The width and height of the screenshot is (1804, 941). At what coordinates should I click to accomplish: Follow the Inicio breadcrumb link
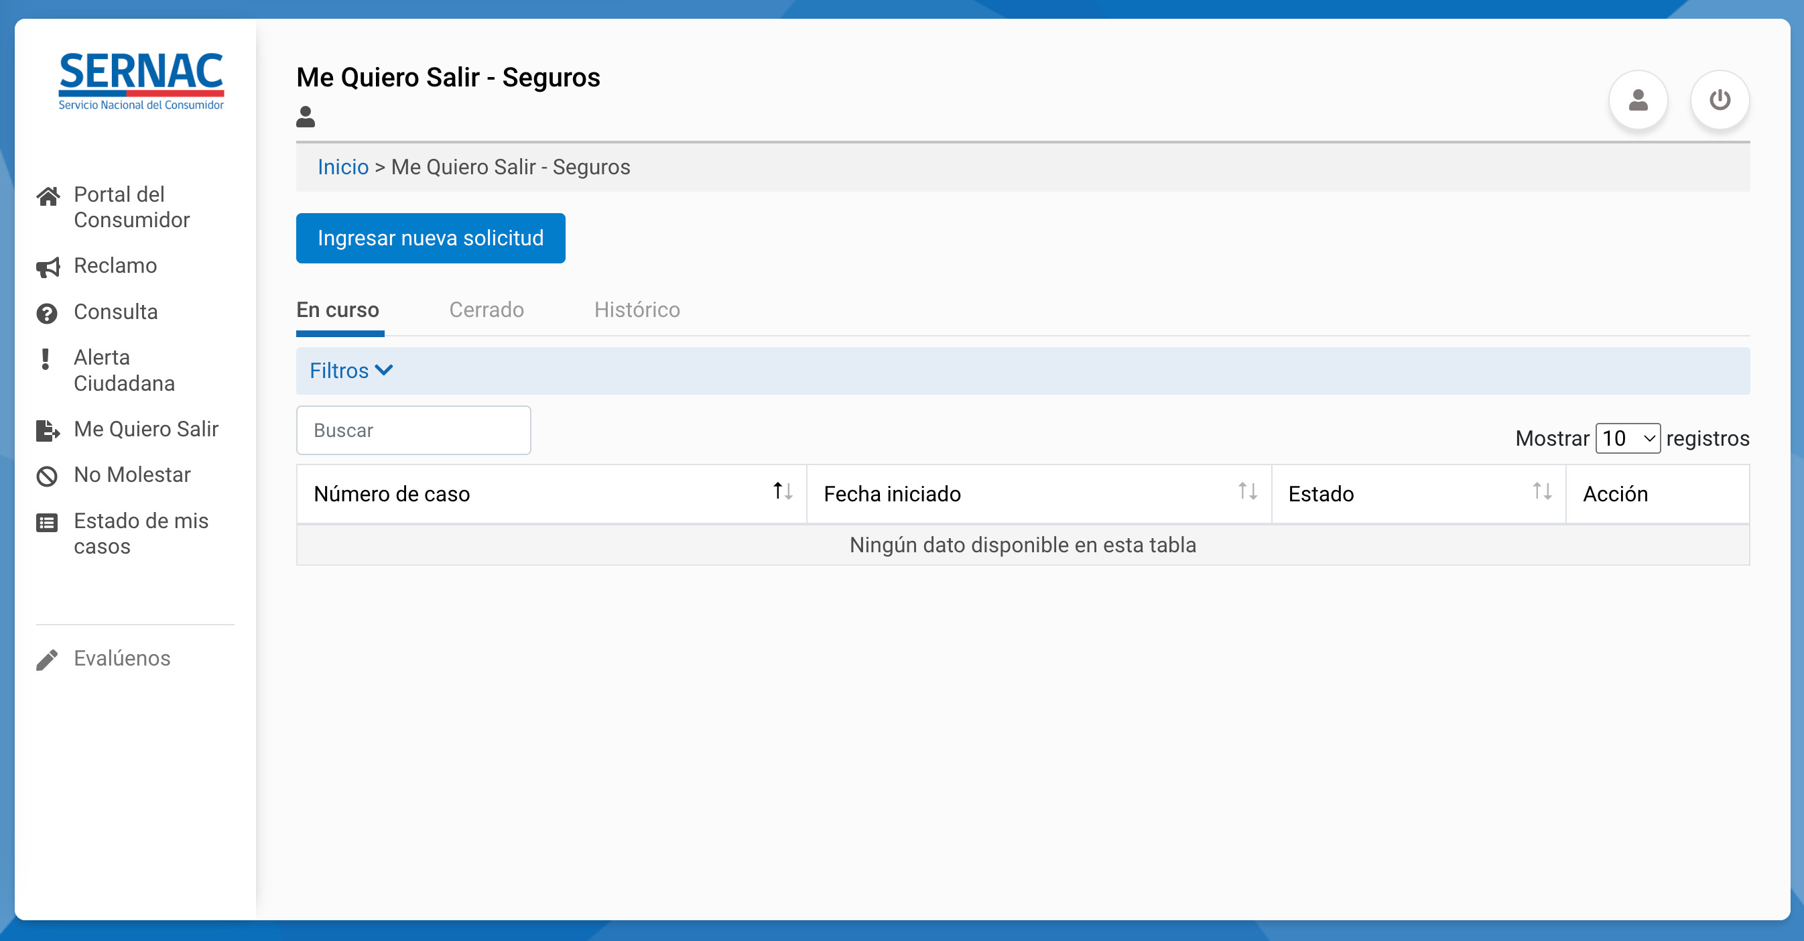pos(342,167)
